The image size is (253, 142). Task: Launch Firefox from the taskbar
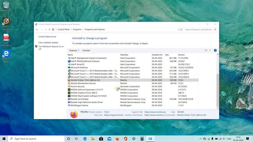coord(117,138)
